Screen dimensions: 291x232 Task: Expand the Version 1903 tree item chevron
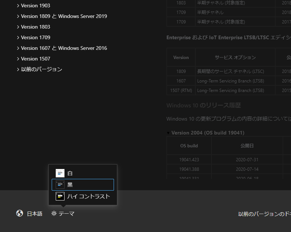[18, 5]
